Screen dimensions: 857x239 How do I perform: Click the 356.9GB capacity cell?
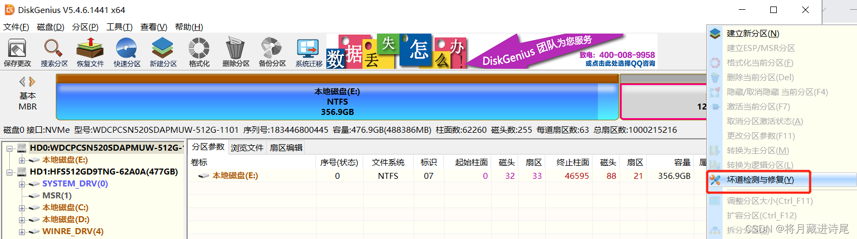(674, 176)
